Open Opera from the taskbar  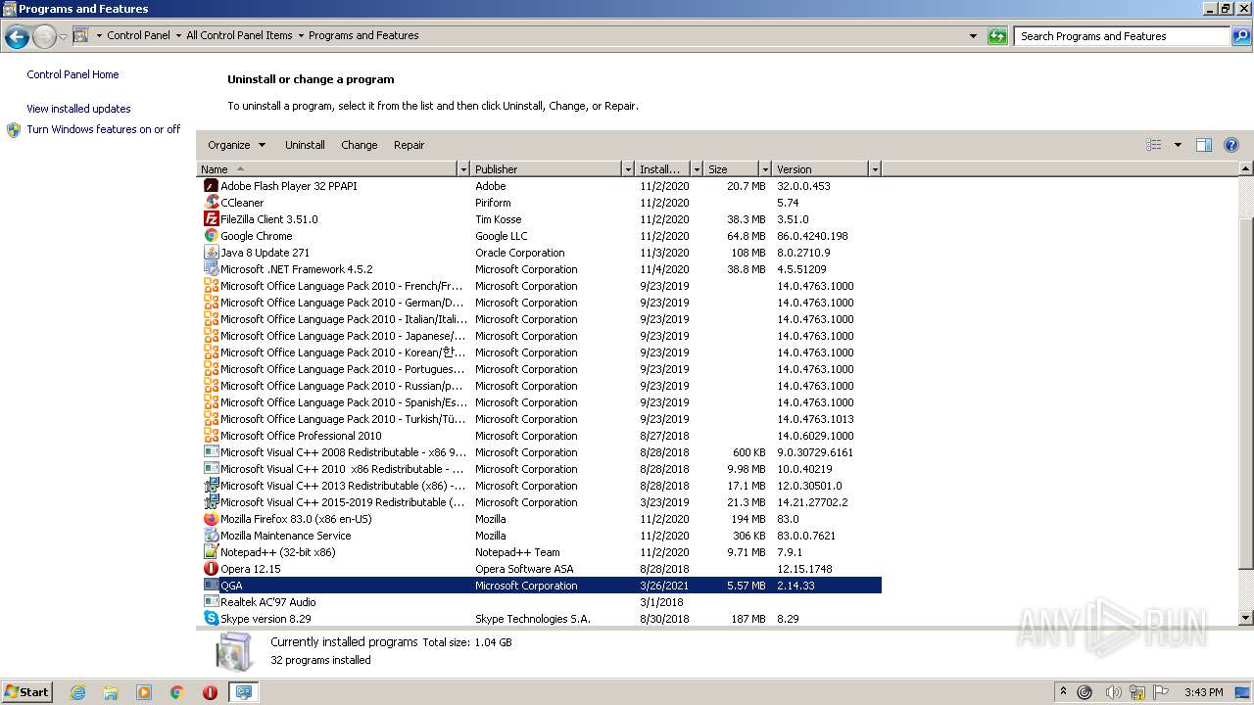pos(210,692)
